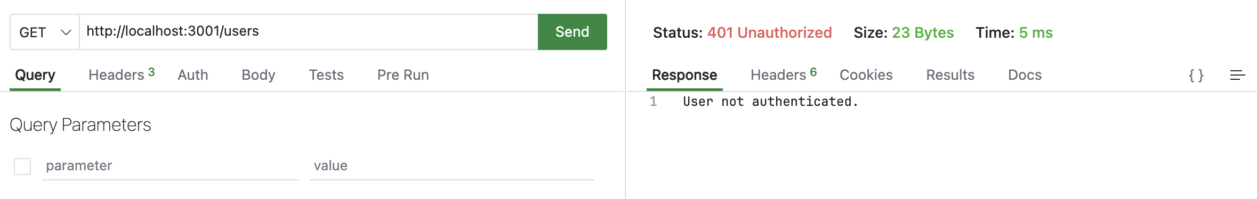Select the Body tab

259,75
